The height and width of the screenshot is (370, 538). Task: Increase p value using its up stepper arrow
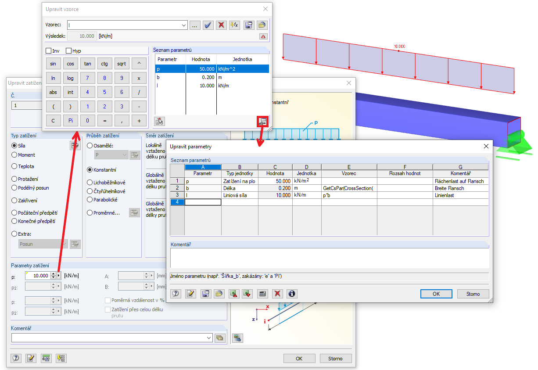point(54,274)
